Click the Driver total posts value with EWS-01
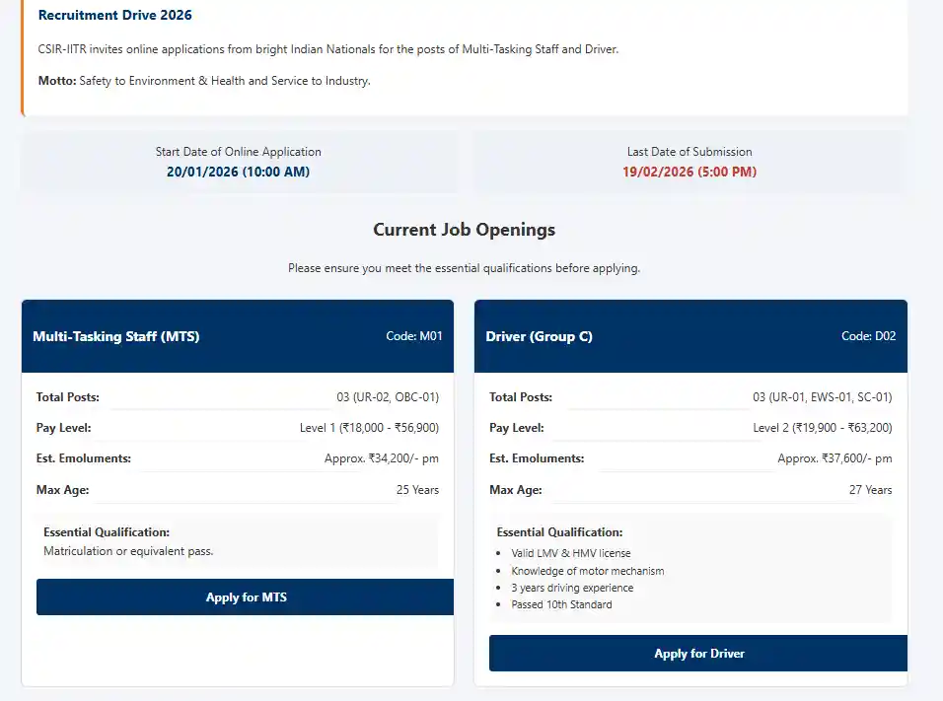 (x=822, y=397)
